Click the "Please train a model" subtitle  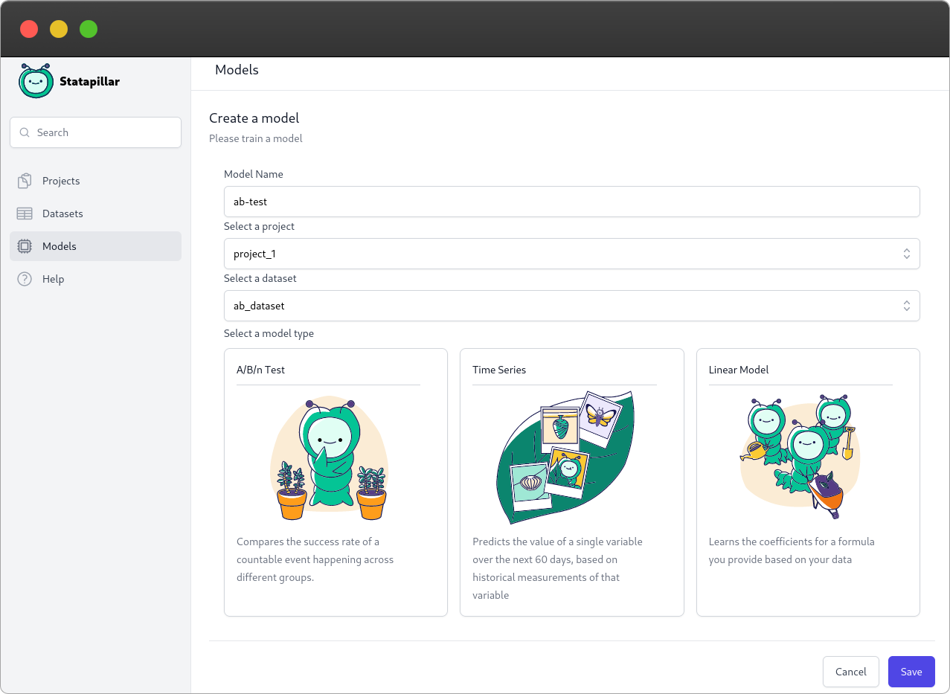point(256,138)
